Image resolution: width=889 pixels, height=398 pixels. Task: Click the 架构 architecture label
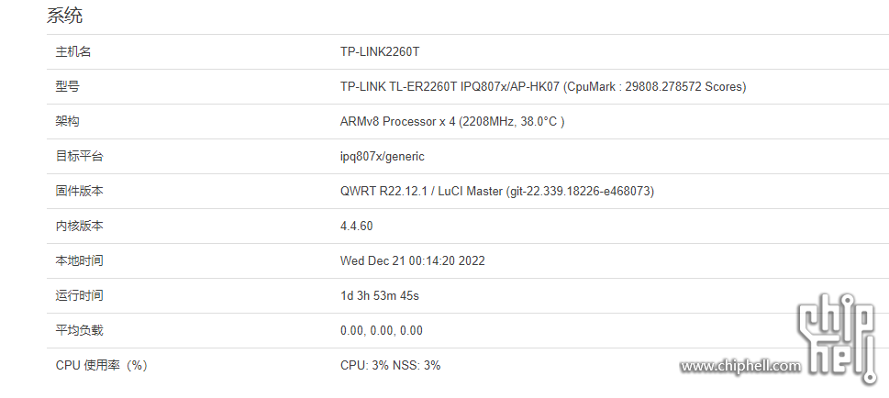68,121
